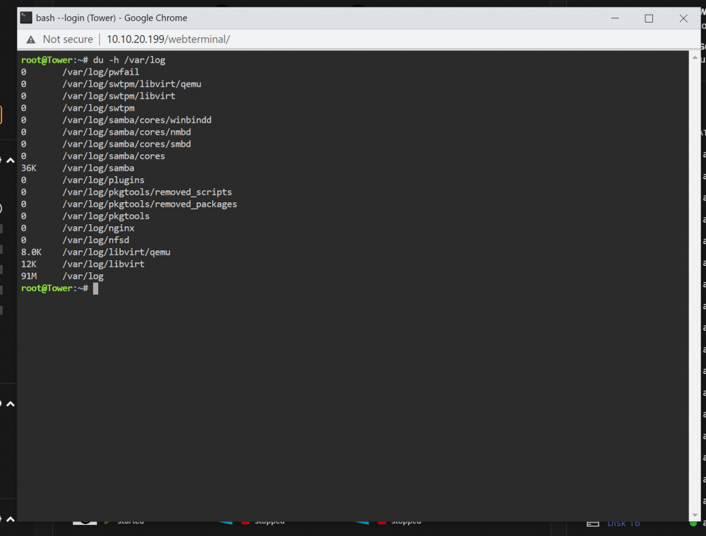Click the 91M total size value

[29, 276]
